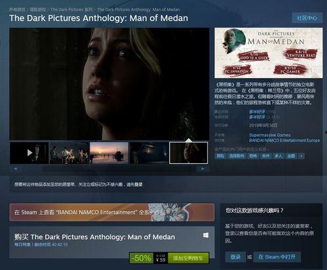
Task: Play the trailer video thumbnail
Action: point(29,153)
